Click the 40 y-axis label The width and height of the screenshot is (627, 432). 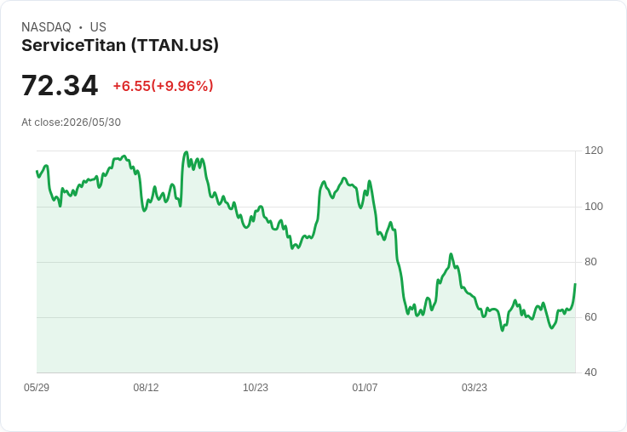click(x=590, y=372)
